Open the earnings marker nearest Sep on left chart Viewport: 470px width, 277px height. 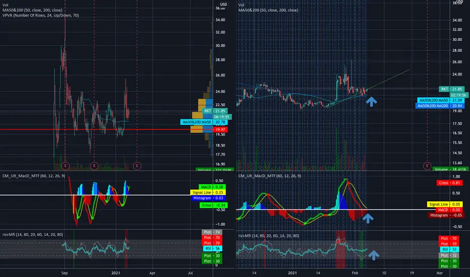(x=65, y=166)
